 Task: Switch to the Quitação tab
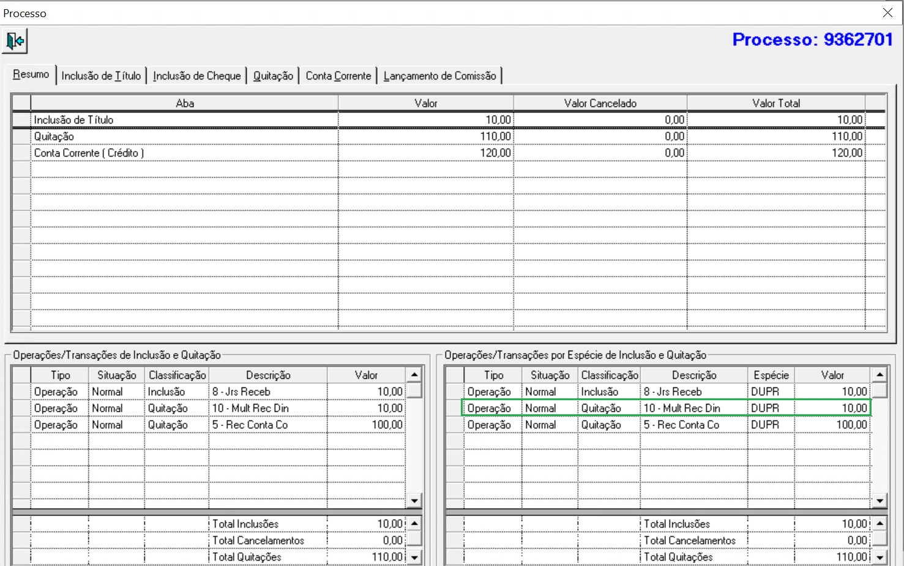coord(273,76)
